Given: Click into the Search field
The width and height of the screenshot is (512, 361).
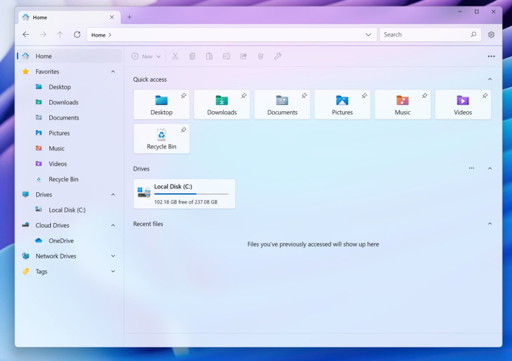Looking at the screenshot, I should [423, 35].
